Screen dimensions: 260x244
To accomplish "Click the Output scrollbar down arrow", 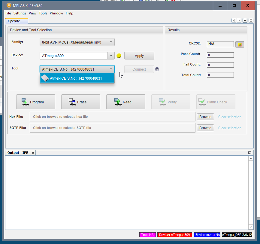I will pyautogui.click(x=251, y=227).
